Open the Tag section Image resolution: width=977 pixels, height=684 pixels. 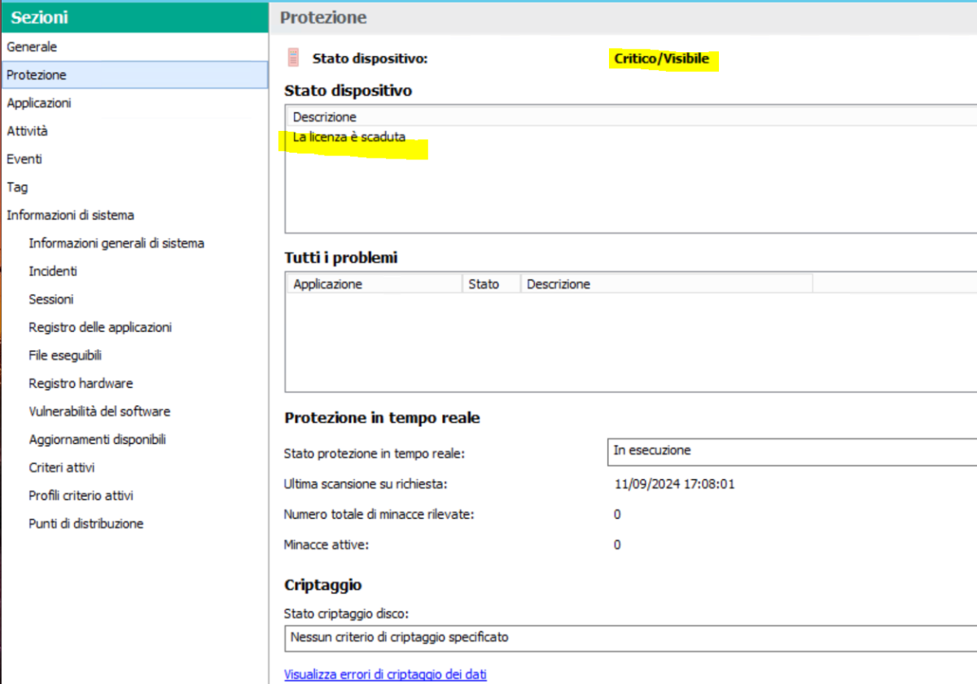(17, 187)
